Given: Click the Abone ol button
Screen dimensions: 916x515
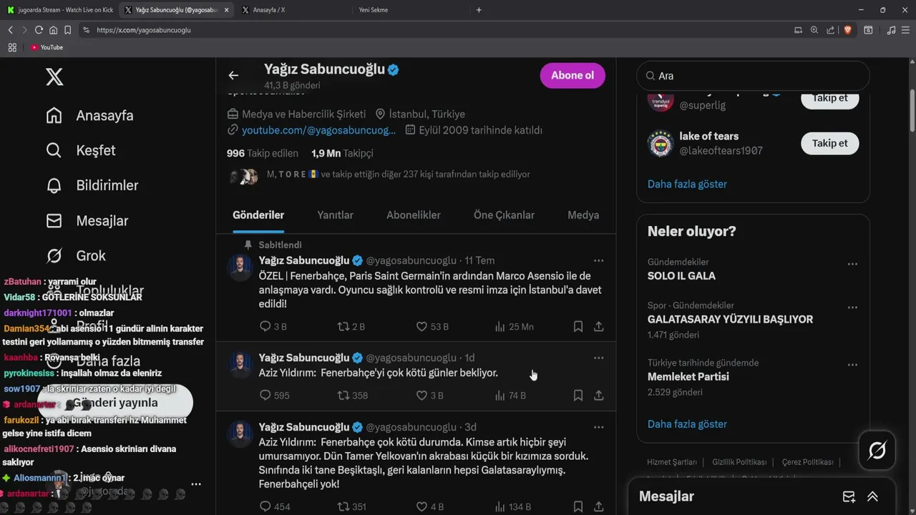Looking at the screenshot, I should (x=572, y=75).
